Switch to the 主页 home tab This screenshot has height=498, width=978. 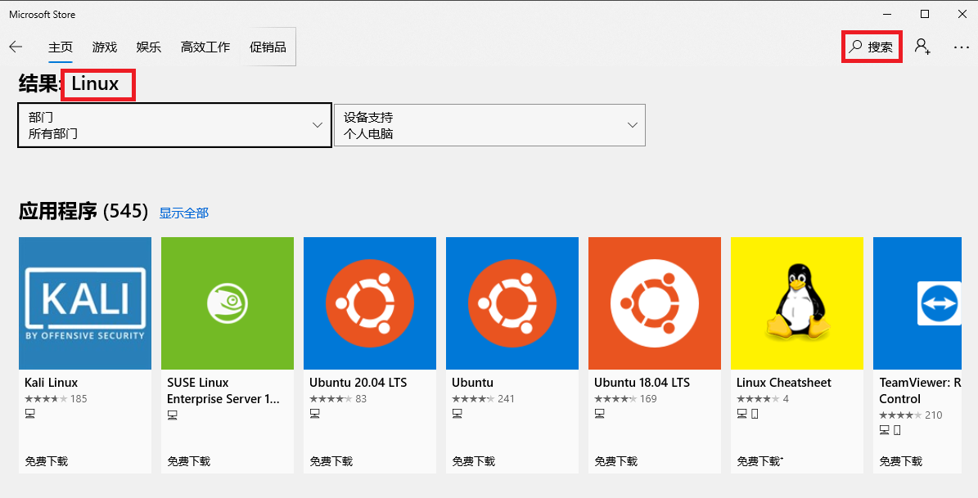(61, 47)
